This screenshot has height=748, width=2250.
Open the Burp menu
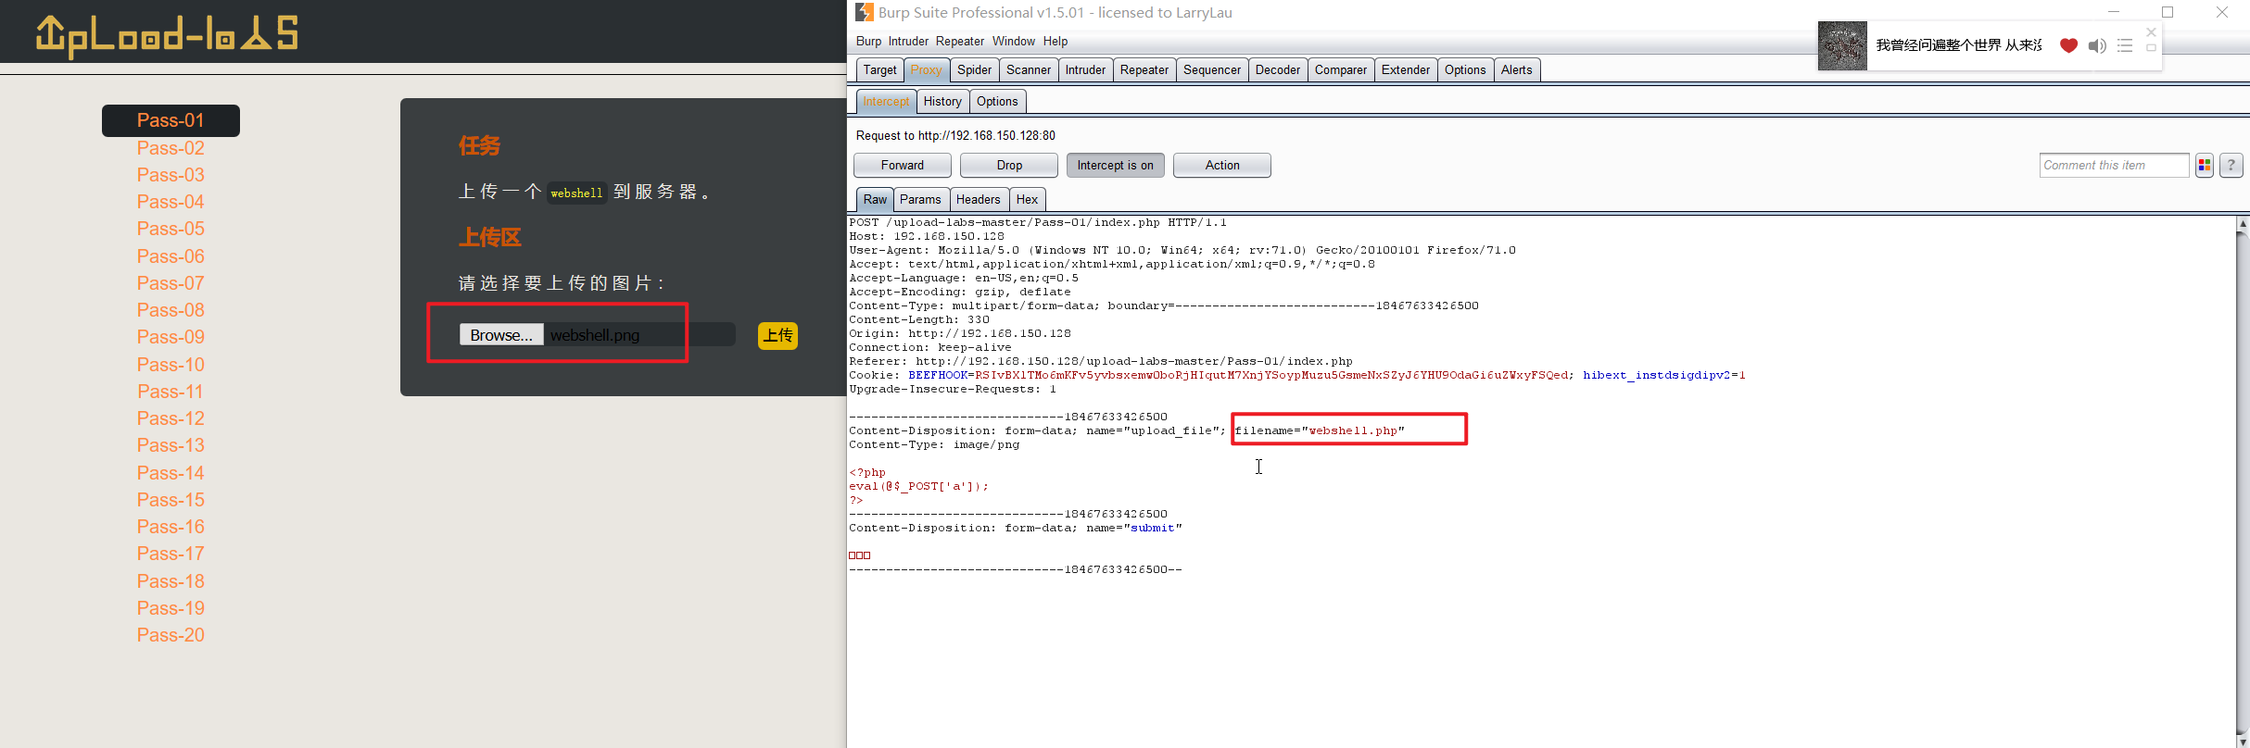pos(868,42)
